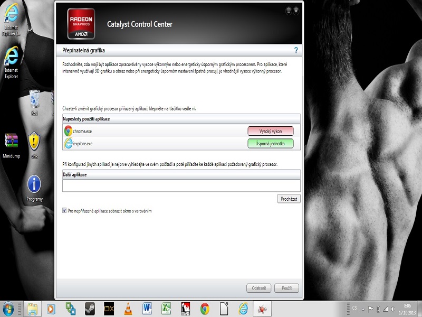Viewport: 422px width, 317px height.
Task: Open Microsoft Excel from the taskbar
Action: point(166,309)
